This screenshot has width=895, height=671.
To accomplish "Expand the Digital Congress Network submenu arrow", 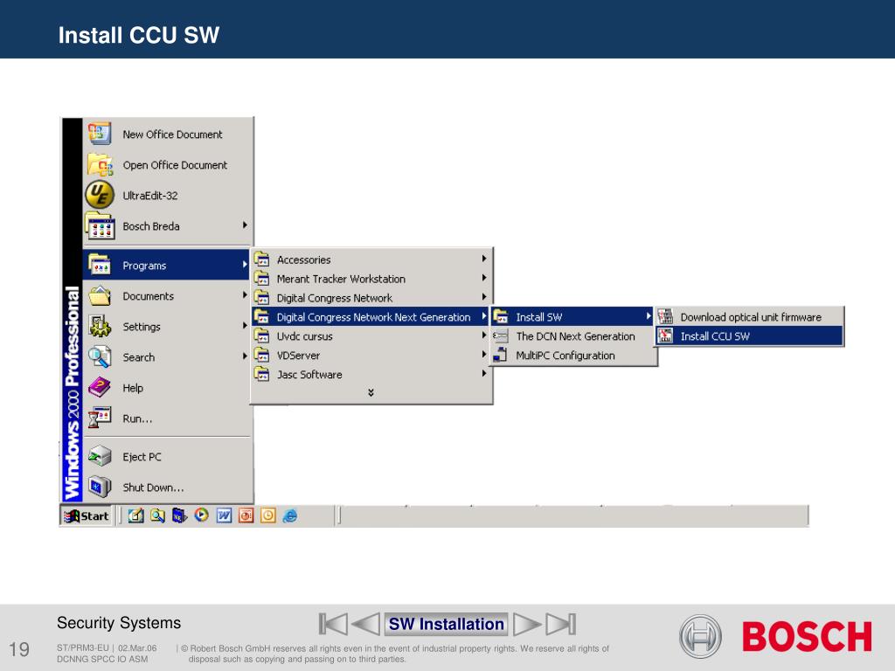I will [x=484, y=297].
